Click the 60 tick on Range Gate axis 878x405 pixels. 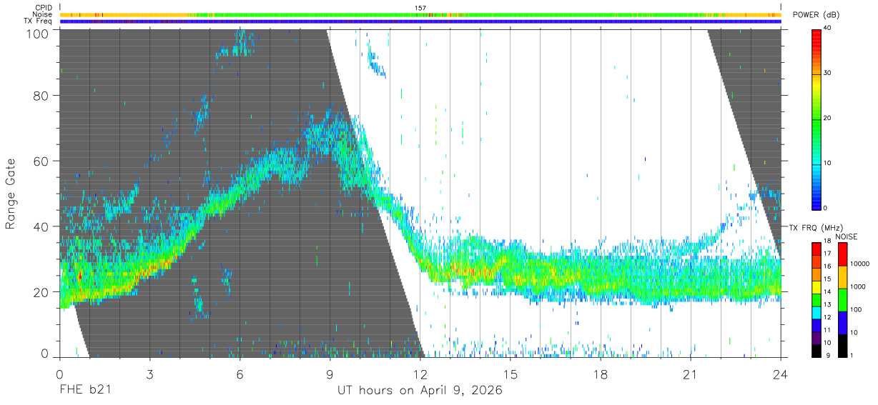click(41, 161)
